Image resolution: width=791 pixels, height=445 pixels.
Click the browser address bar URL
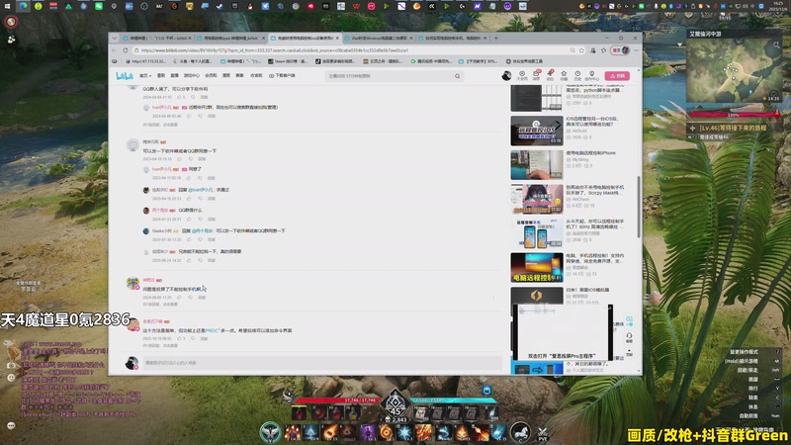pos(274,50)
